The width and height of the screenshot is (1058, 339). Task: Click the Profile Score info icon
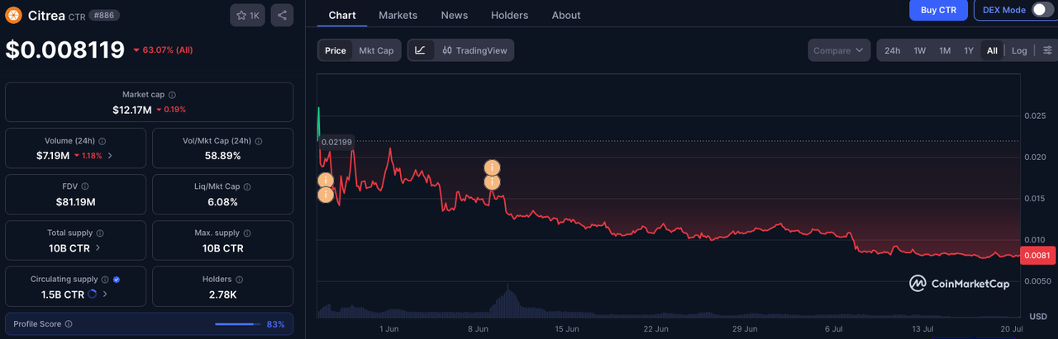(x=69, y=324)
